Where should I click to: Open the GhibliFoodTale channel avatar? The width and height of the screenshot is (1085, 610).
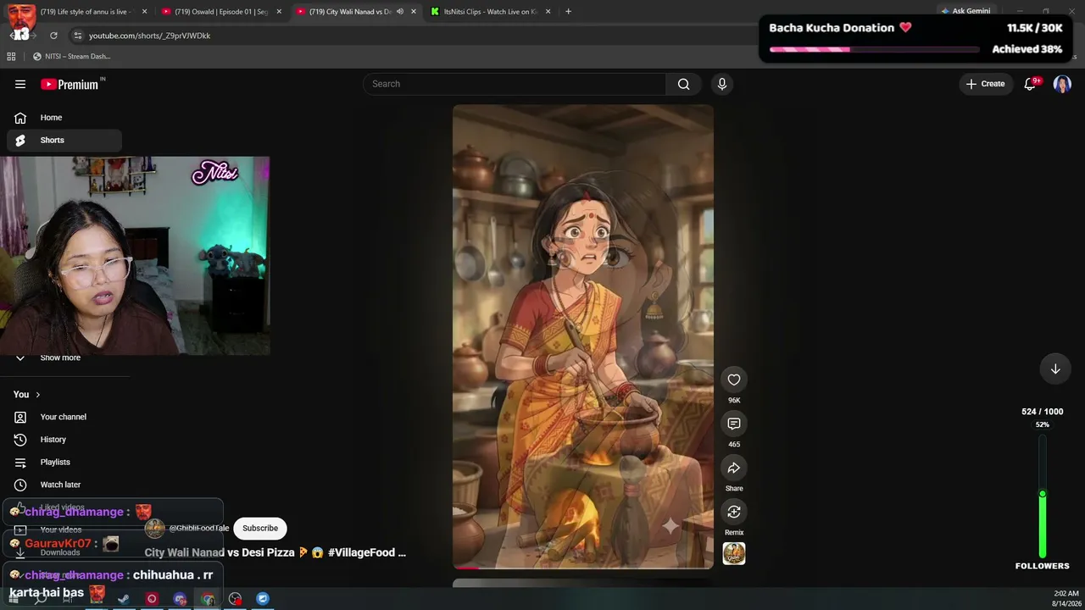coord(154,528)
